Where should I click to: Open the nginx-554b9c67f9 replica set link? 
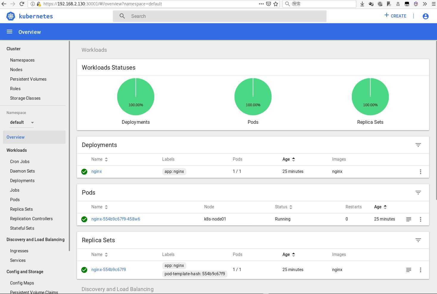108,270
